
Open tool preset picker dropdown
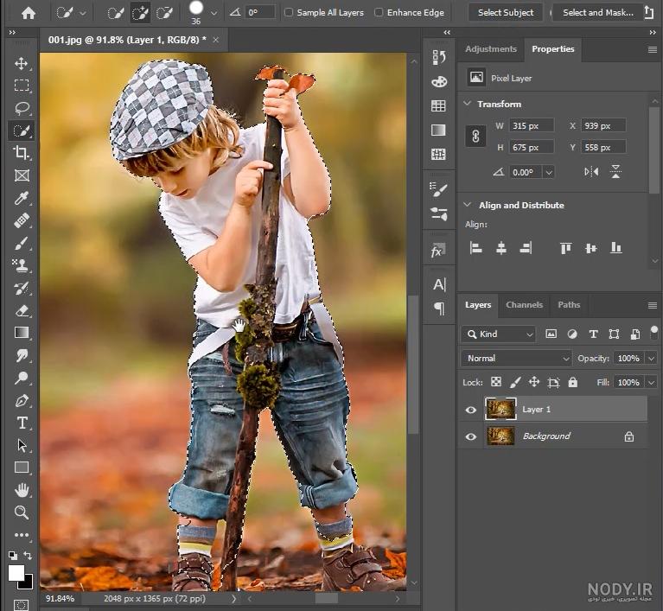coord(83,13)
